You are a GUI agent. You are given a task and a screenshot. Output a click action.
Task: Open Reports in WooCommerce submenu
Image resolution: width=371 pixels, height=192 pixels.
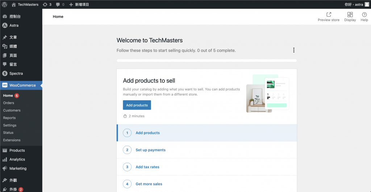[x=9, y=118]
